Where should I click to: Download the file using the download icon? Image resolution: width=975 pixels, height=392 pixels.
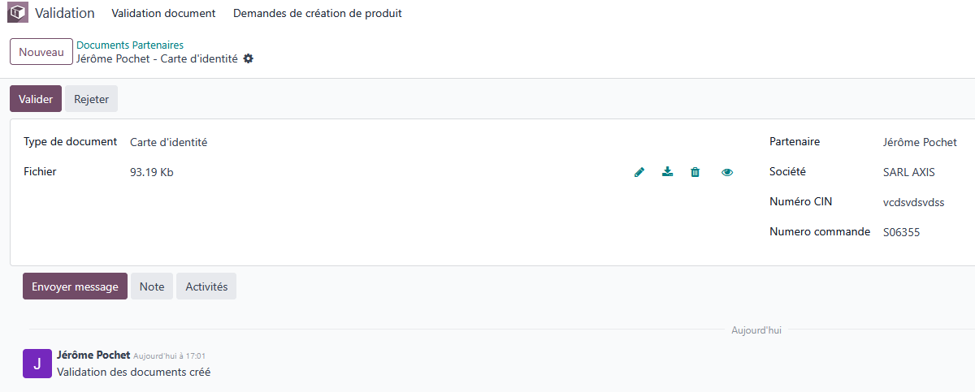coord(667,172)
